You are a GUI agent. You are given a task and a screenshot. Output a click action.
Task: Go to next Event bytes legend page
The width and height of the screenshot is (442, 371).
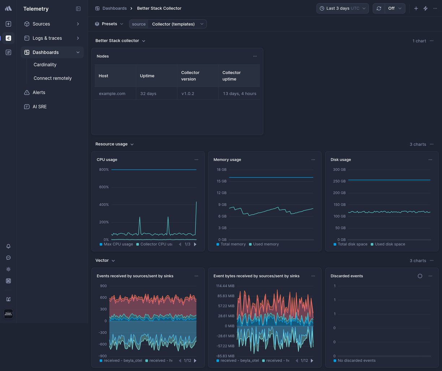click(312, 361)
